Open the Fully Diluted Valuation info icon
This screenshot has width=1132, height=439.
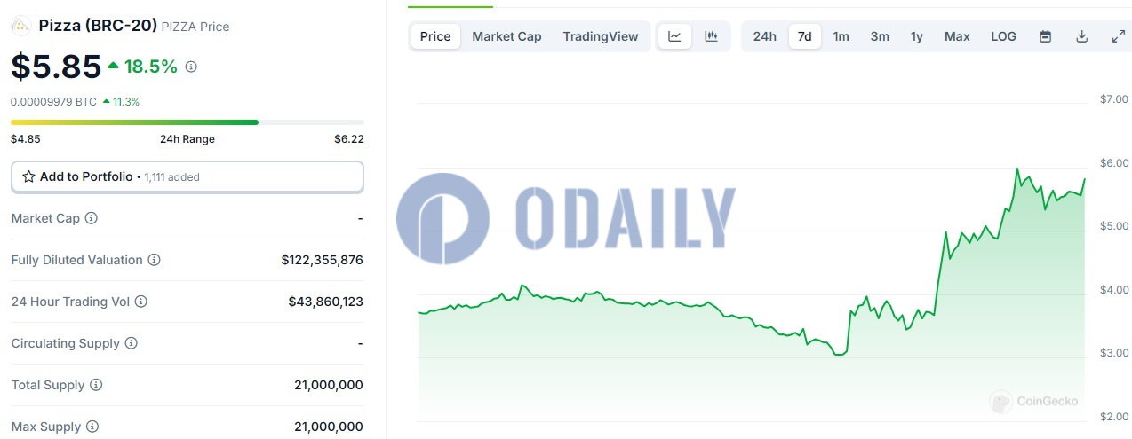(154, 260)
